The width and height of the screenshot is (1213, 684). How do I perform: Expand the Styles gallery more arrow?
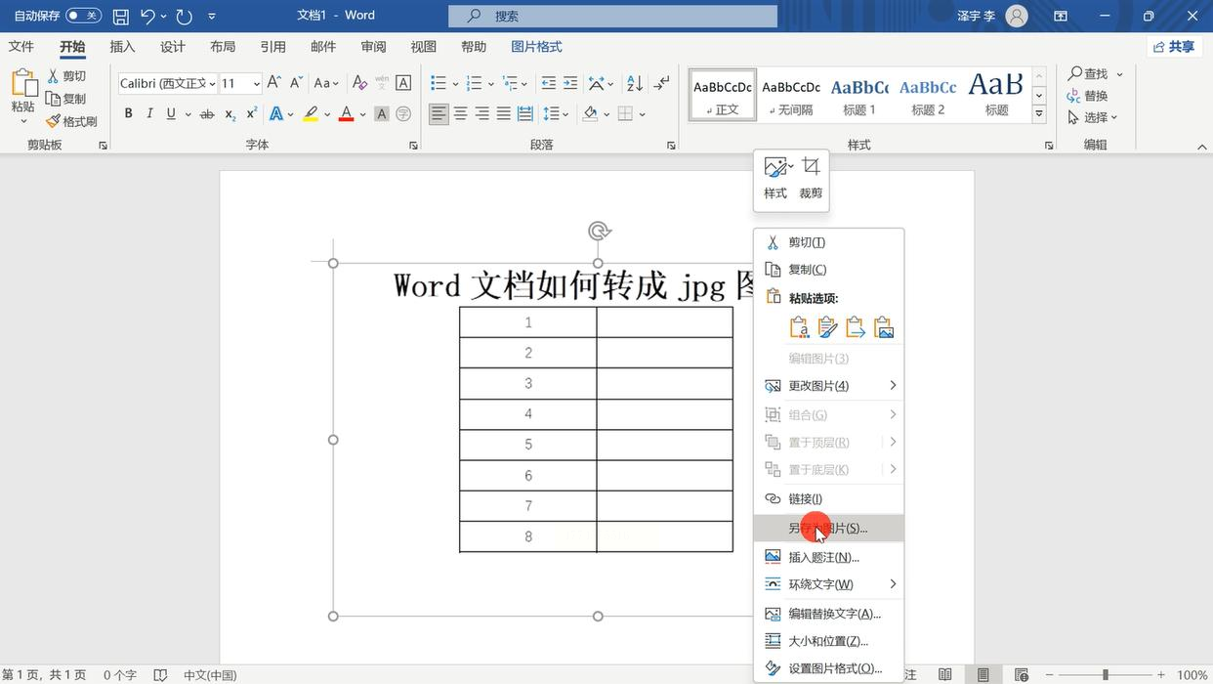coord(1039,114)
